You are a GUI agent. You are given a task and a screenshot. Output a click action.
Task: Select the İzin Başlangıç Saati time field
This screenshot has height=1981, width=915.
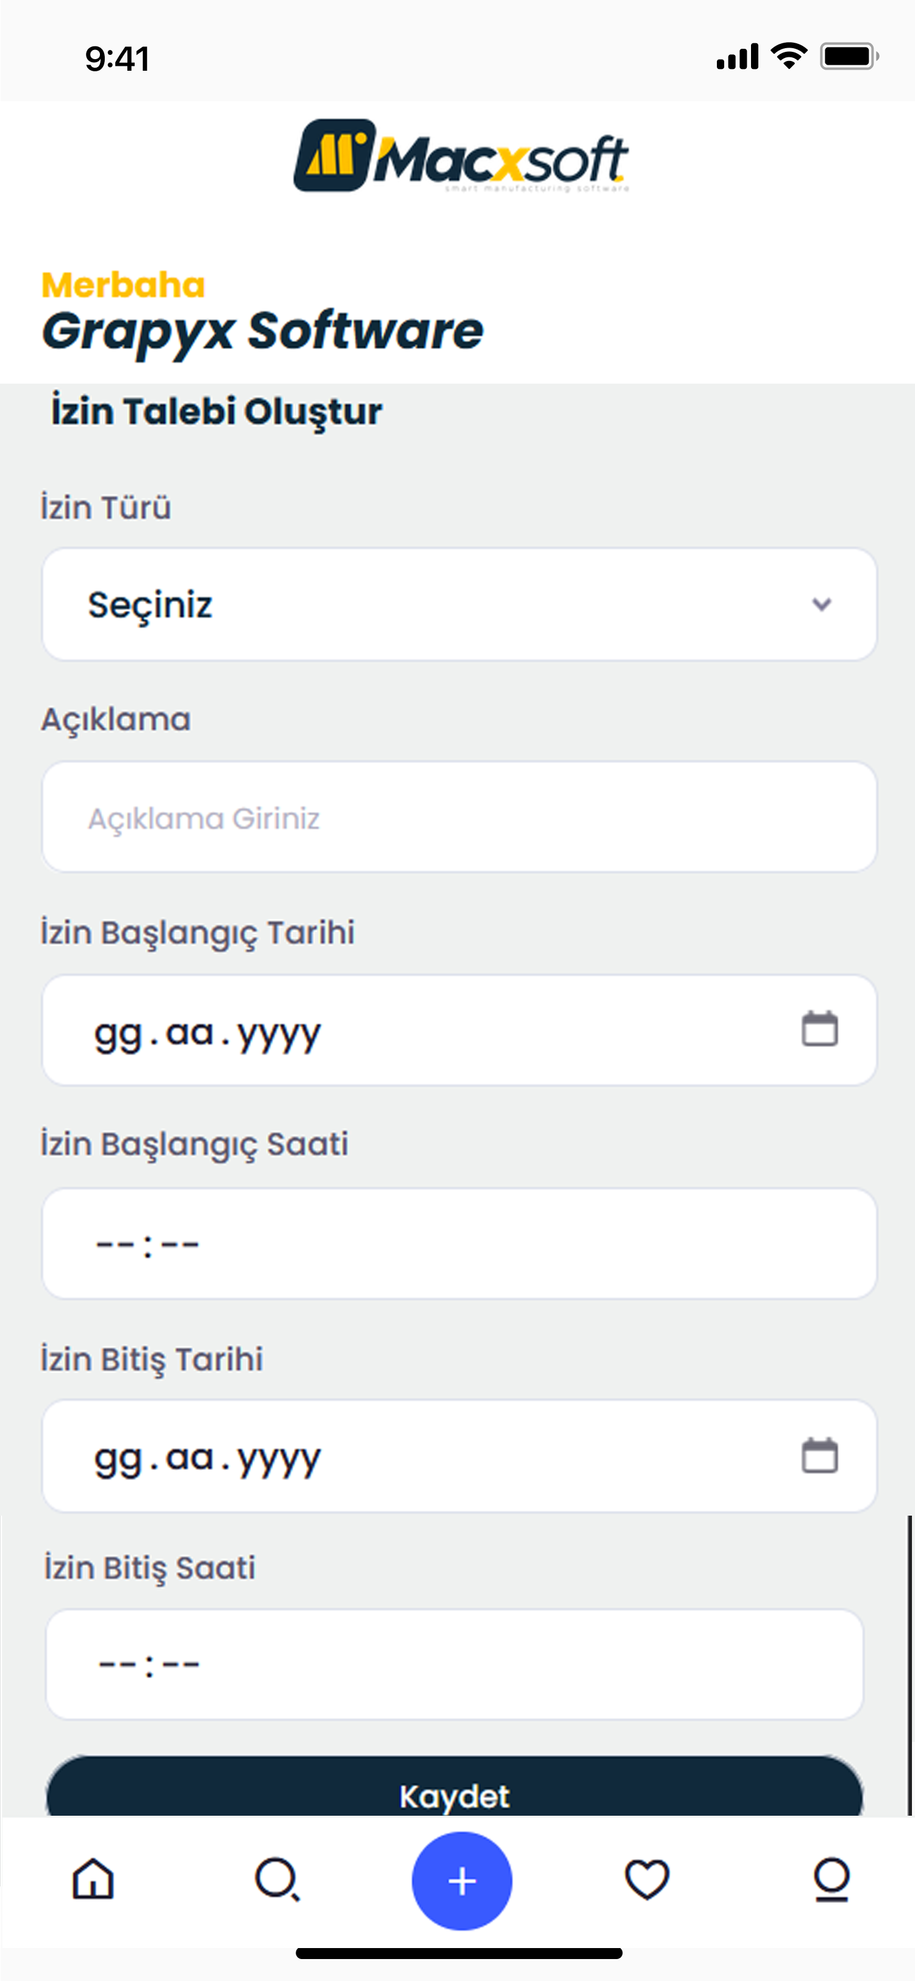459,1244
